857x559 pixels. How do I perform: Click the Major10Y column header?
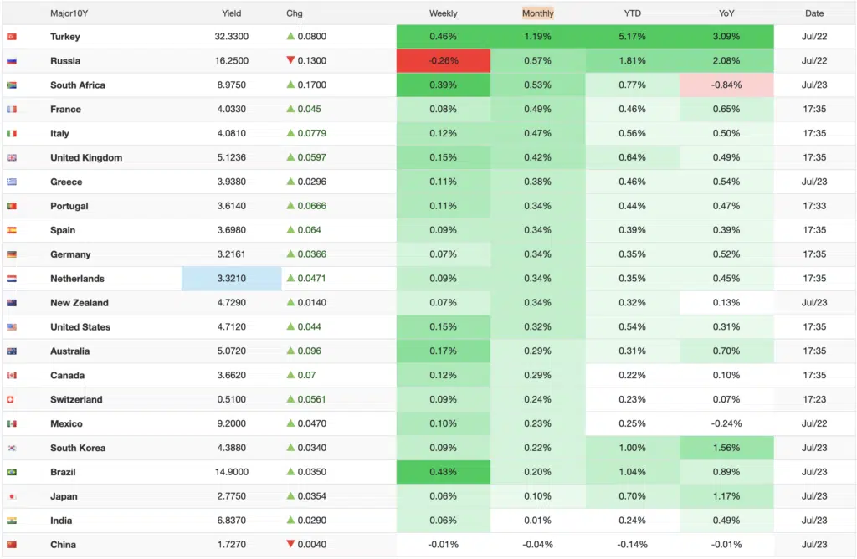[69, 13]
